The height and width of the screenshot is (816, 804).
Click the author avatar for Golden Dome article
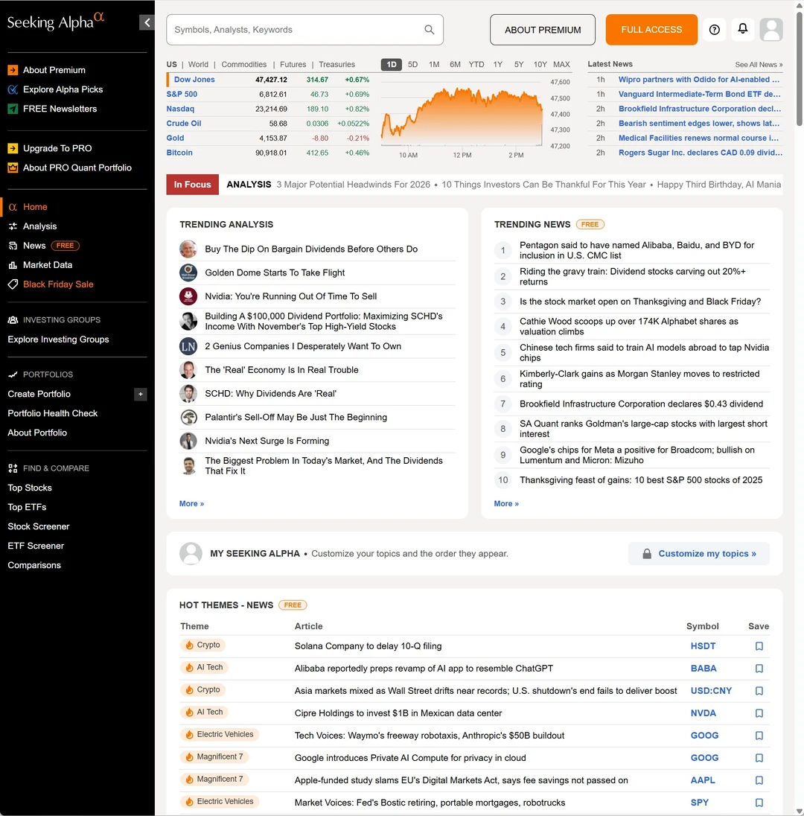point(188,272)
